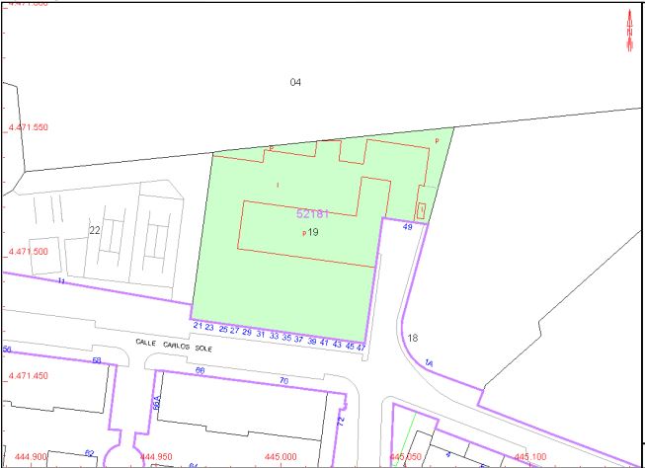Select parcel 22 on the left

[95, 230]
